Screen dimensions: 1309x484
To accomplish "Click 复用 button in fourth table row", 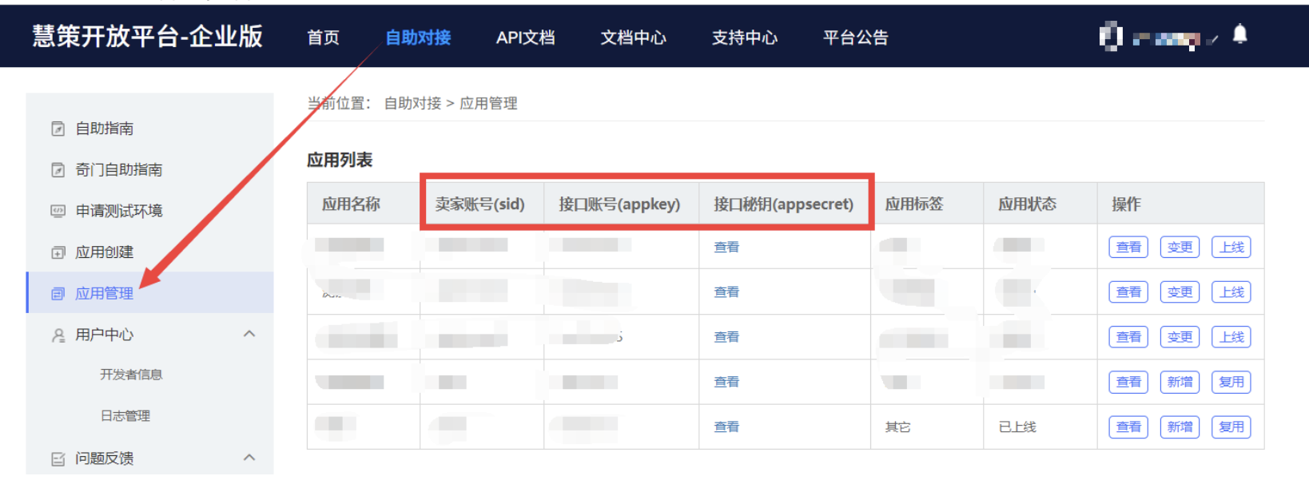I will pyautogui.click(x=1231, y=382).
